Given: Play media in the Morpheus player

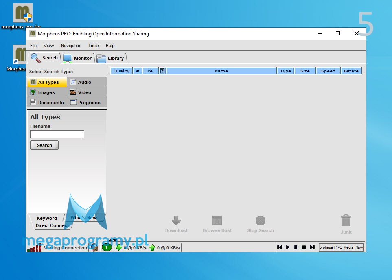Looking at the screenshot, I should [287, 247].
